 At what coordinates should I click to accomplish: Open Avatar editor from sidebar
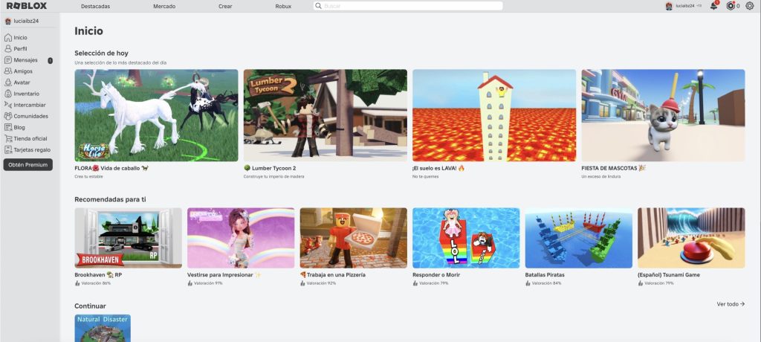22,83
